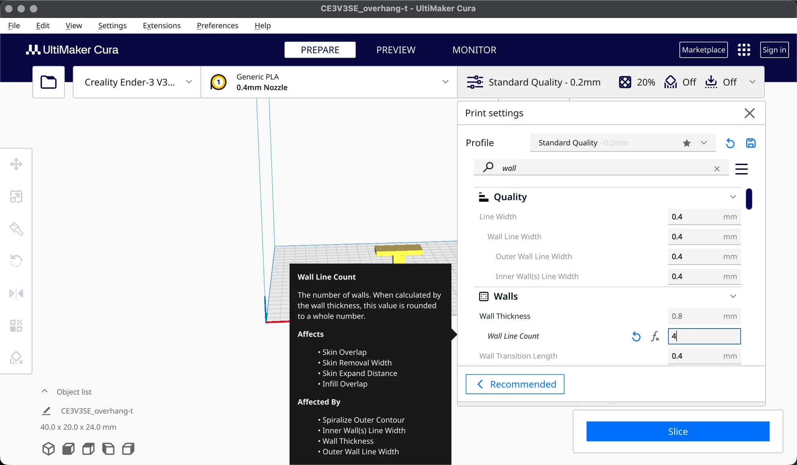Switch to the PREVIEW stage
This screenshot has width=797, height=465.
coord(396,50)
